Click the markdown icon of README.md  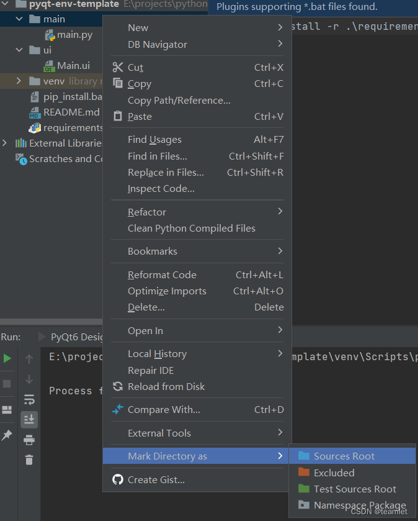pyautogui.click(x=35, y=112)
